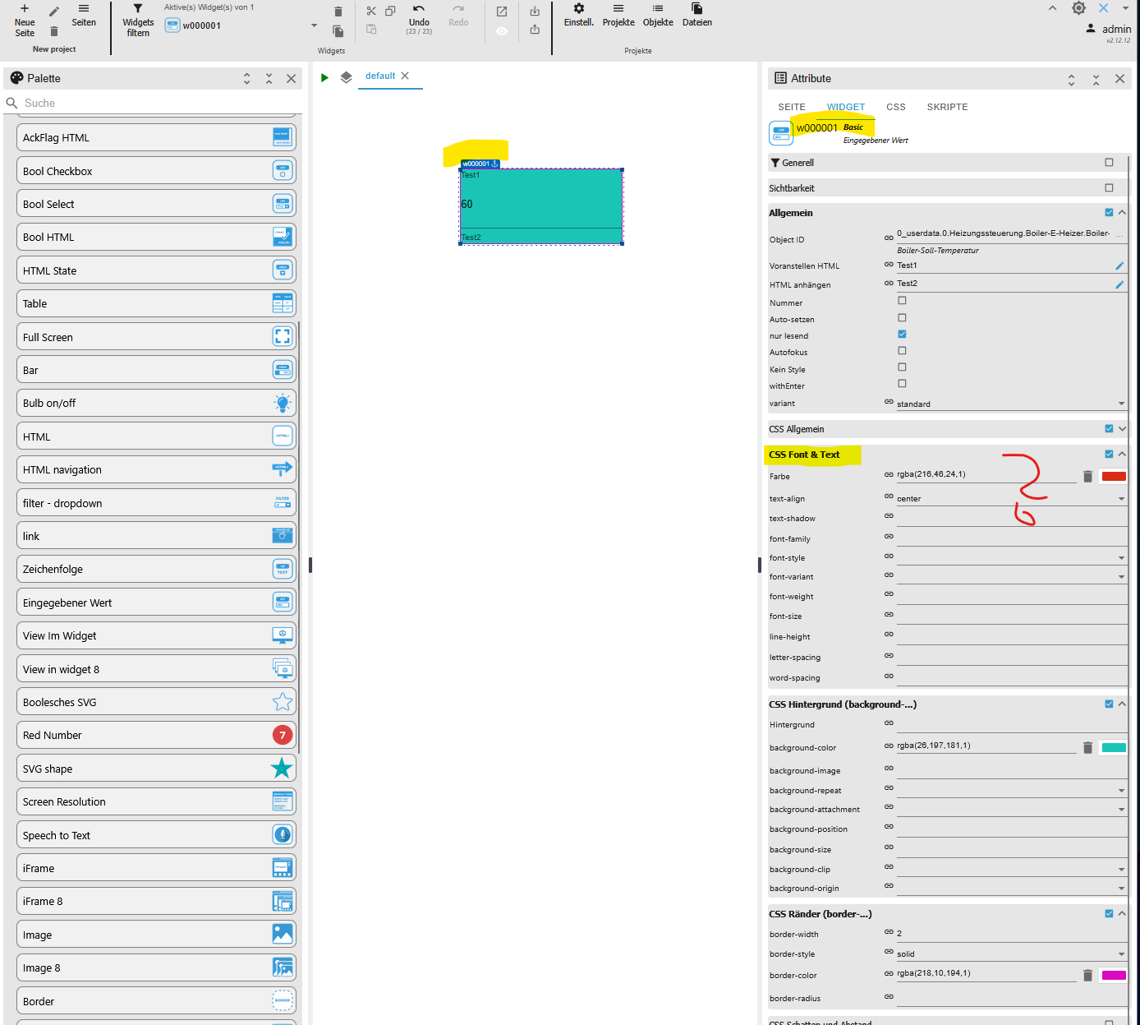Open the border-style dropdown
This screenshot has height=1025, width=1140.
tap(1011, 953)
